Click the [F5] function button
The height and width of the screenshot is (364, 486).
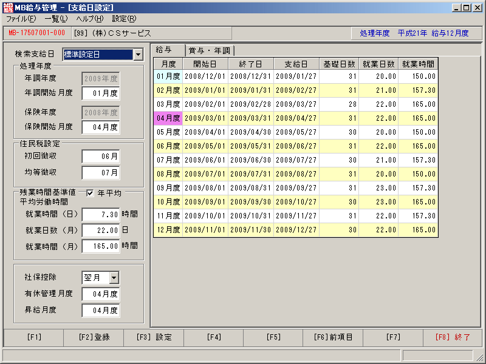[273, 337]
